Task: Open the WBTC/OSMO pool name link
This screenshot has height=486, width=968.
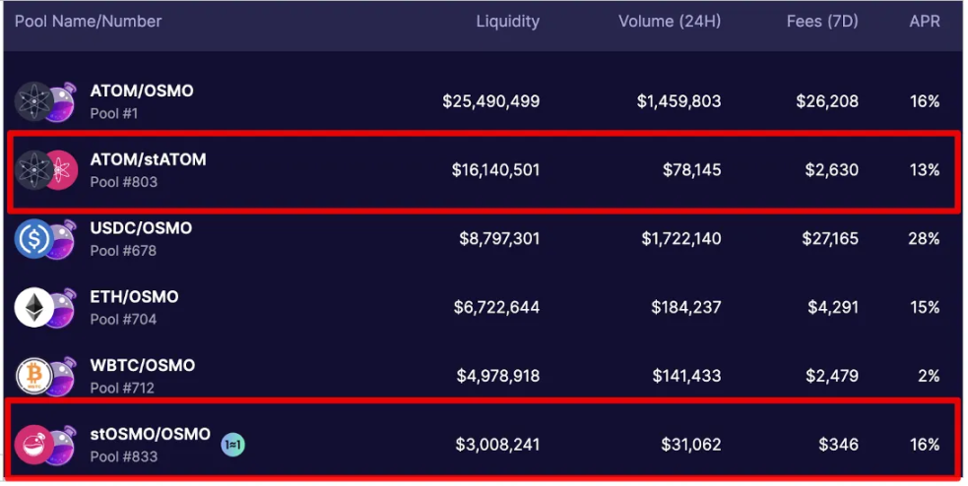Action: [x=143, y=365]
